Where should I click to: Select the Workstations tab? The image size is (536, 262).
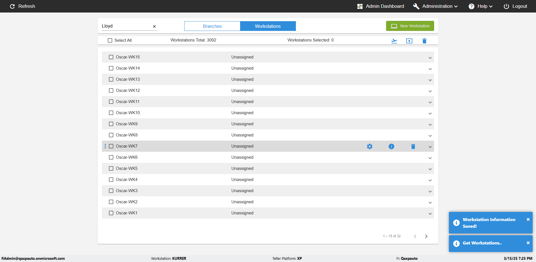pos(268,26)
